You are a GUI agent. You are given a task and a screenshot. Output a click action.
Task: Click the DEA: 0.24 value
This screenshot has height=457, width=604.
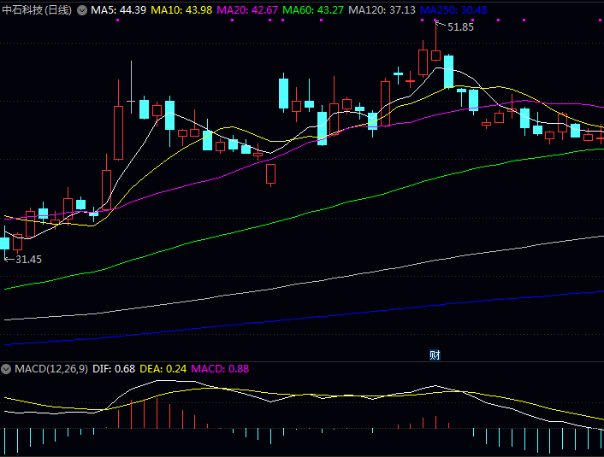click(163, 369)
